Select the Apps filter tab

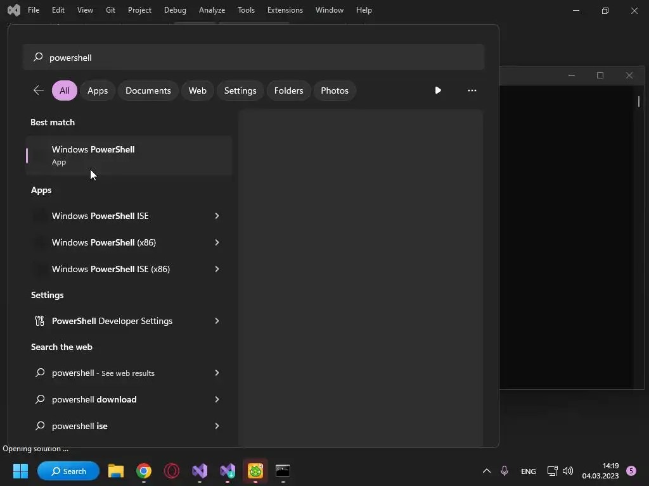(98, 90)
